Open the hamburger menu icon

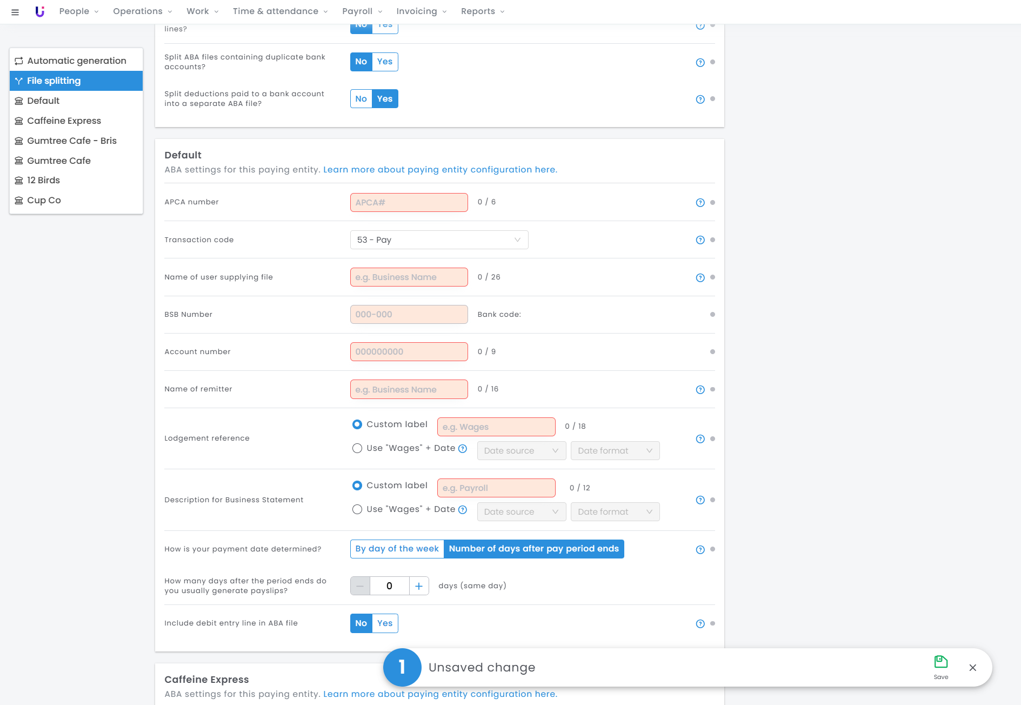(15, 12)
